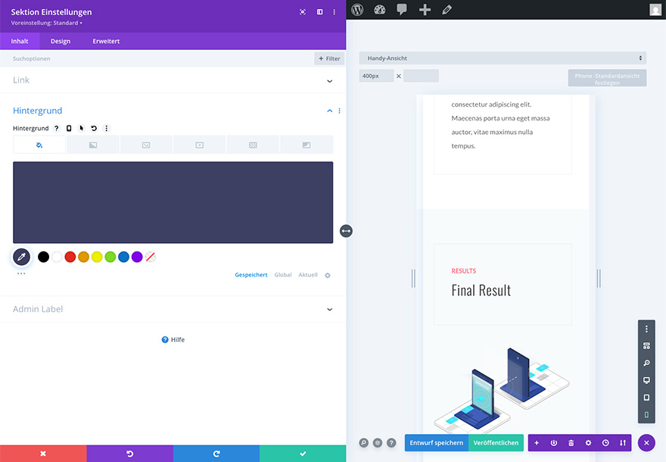Expand the Admin Label section
The image size is (666, 462).
(173, 309)
